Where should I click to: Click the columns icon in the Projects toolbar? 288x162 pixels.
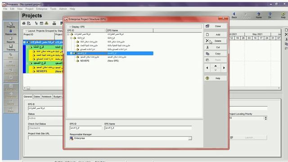tap(54, 23)
